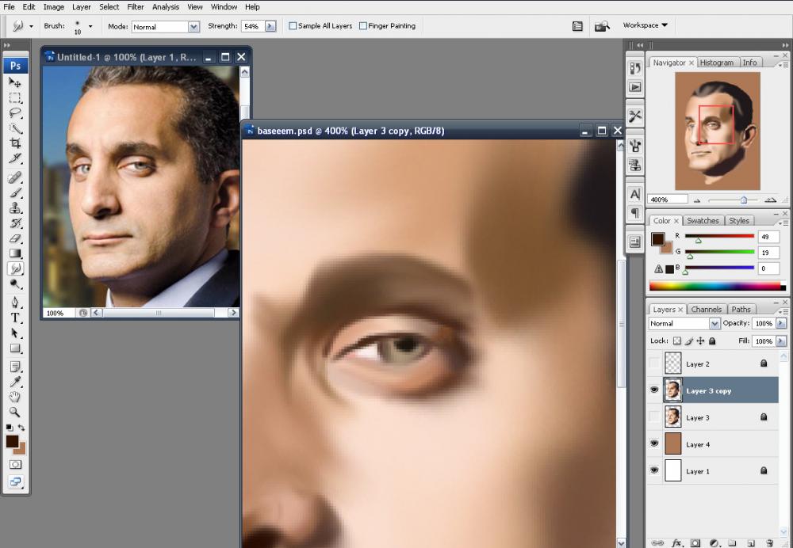This screenshot has width=793, height=548.
Task: Pick the Clone Stamp tool
Action: coord(15,208)
